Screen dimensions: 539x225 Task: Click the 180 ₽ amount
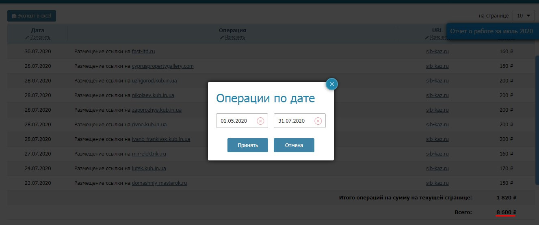pyautogui.click(x=506, y=66)
